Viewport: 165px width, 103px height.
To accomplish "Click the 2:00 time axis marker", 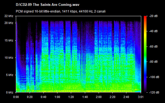I will (99, 97).
